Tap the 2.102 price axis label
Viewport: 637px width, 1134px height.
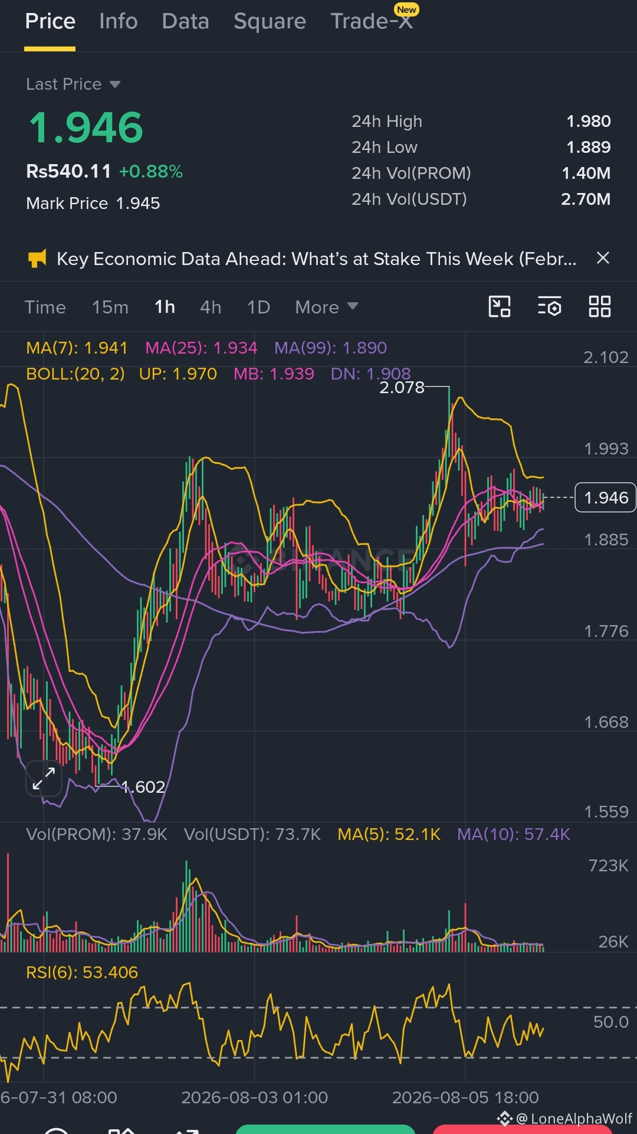click(x=606, y=357)
